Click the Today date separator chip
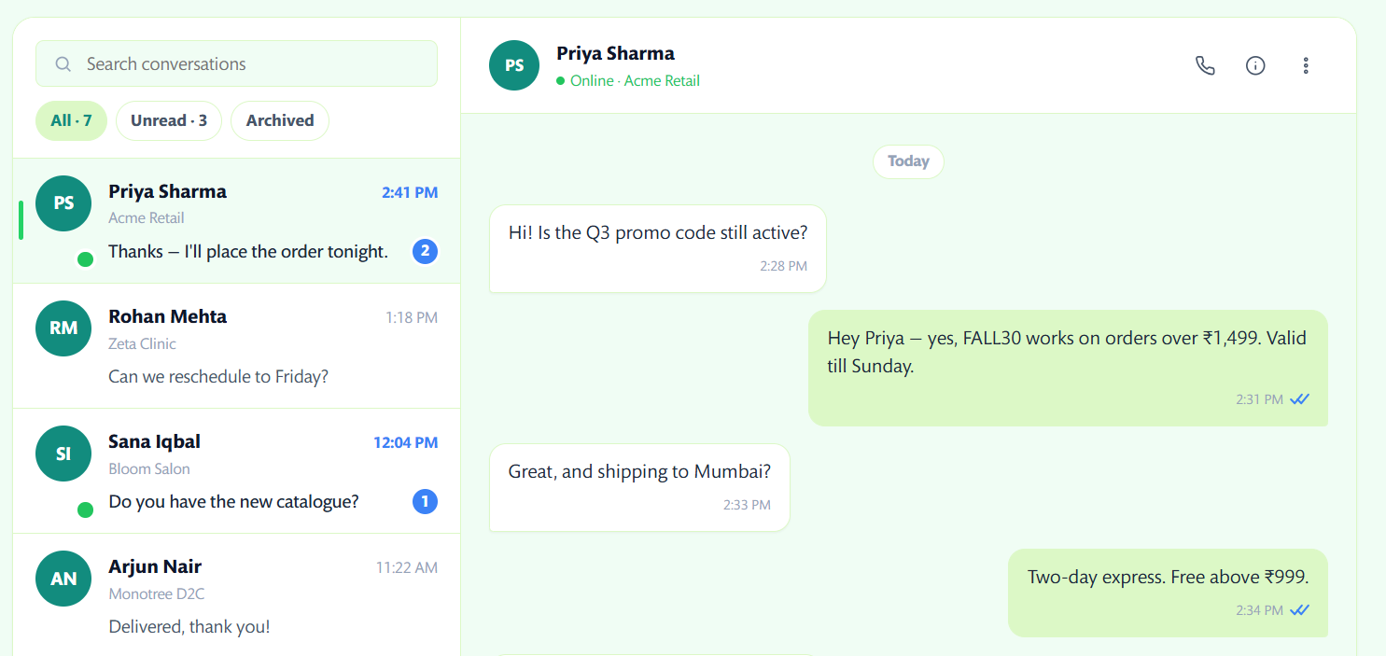1386x656 pixels. click(x=908, y=161)
